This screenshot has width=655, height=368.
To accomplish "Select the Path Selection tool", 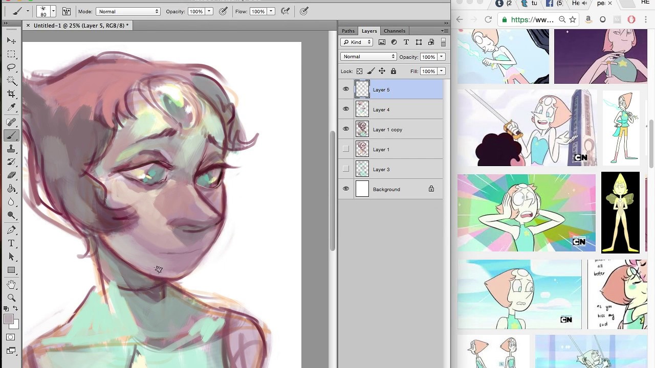I will click(11, 257).
